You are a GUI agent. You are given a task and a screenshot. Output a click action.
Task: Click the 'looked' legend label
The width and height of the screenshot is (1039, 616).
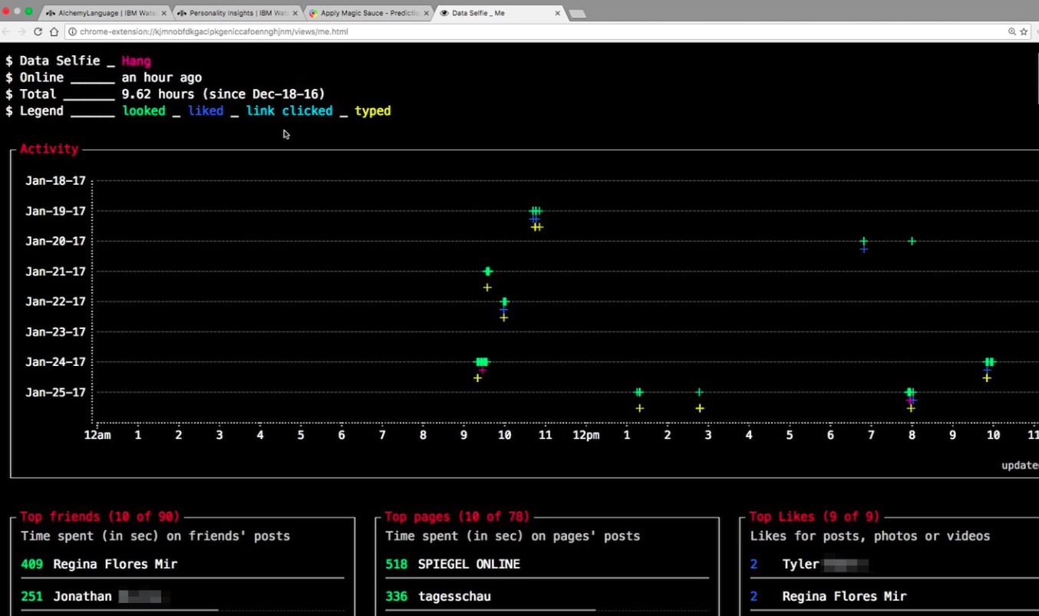(x=143, y=111)
